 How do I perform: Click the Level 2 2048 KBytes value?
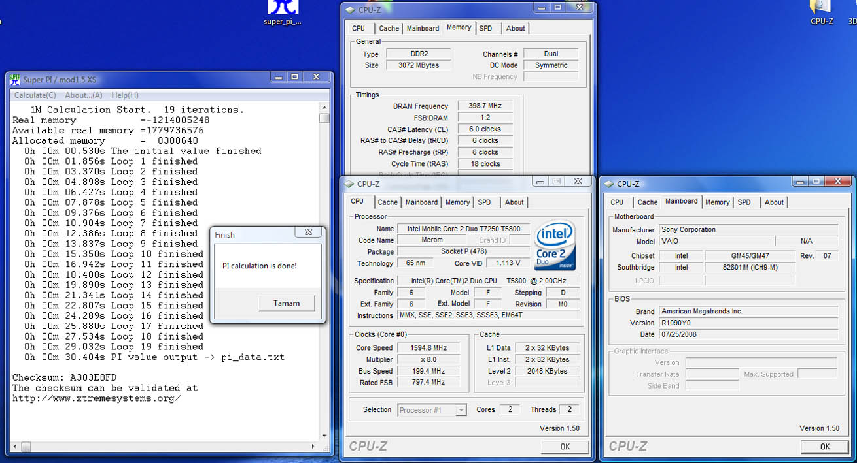[547, 371]
